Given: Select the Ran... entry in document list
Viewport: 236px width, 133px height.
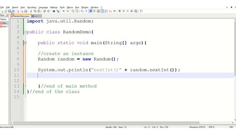Looking at the screenshot, I should [x=4, y=23].
